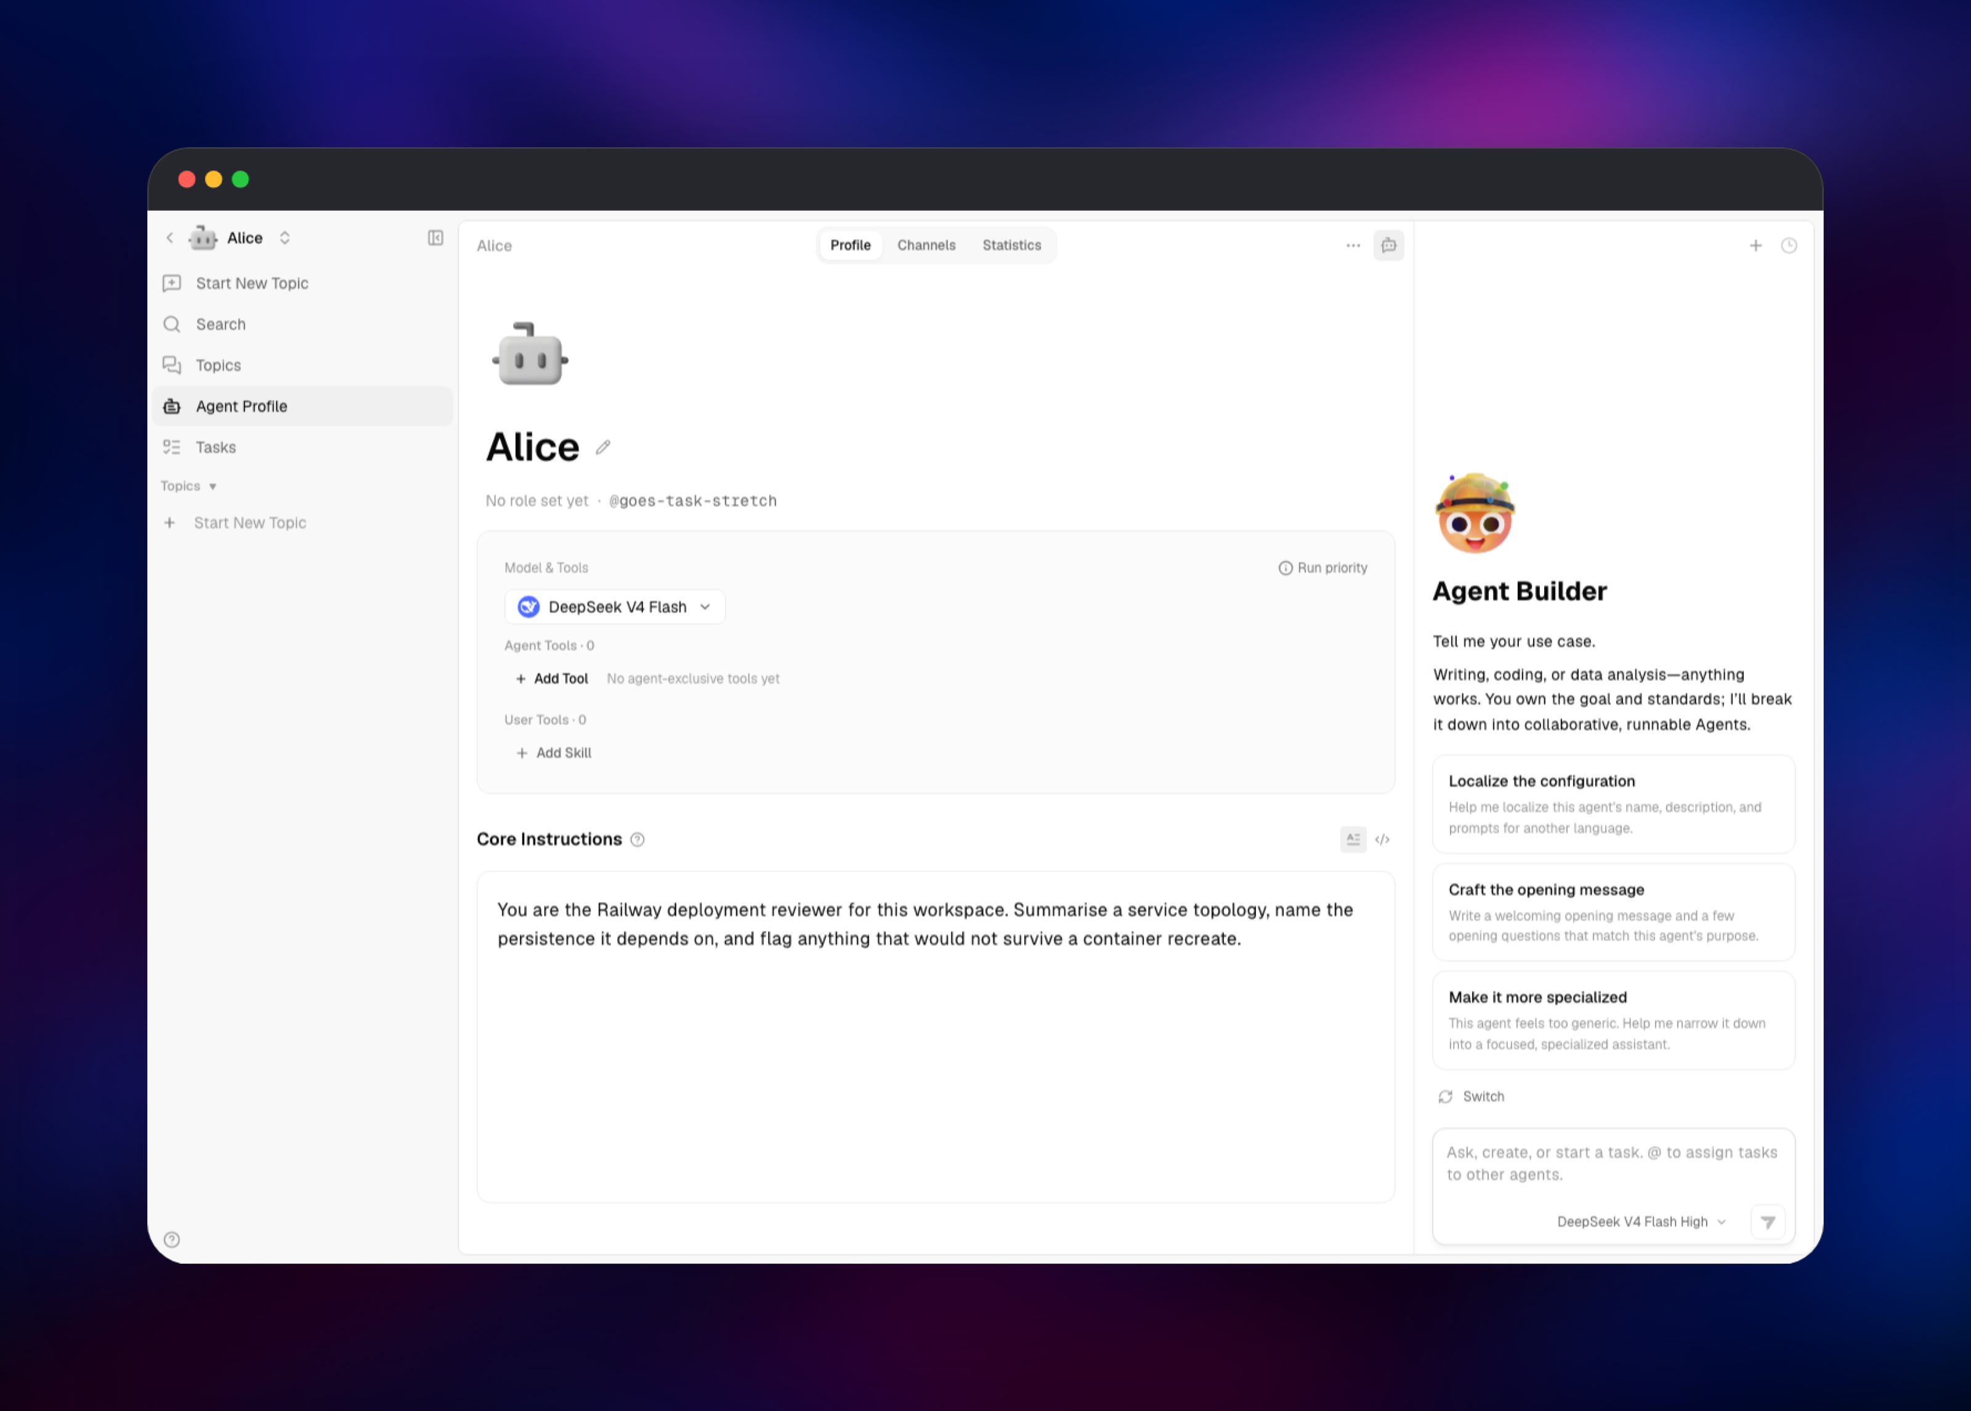Viewport: 1971px width, 1411px height.
Task: Click the Agent Builder mascot avatar
Action: click(x=1475, y=512)
